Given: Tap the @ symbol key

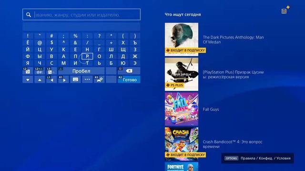Looking at the screenshot, I should click(x=40, y=43).
